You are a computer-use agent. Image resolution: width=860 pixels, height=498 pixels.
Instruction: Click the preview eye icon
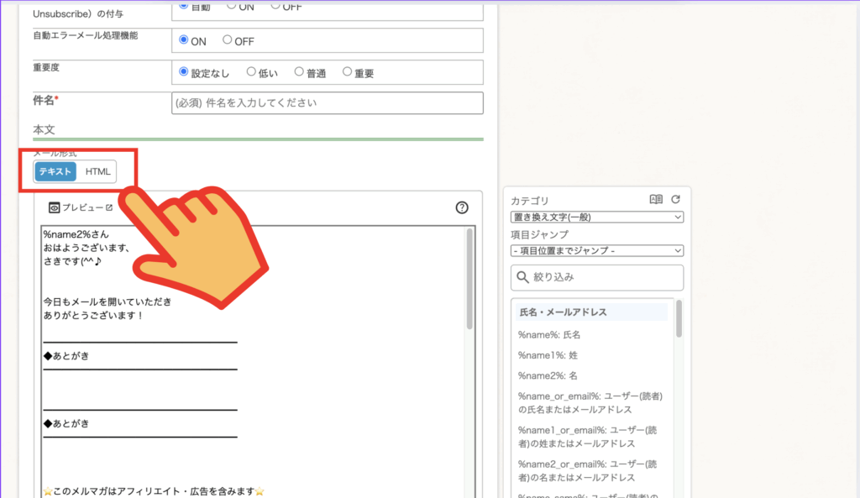click(55, 207)
